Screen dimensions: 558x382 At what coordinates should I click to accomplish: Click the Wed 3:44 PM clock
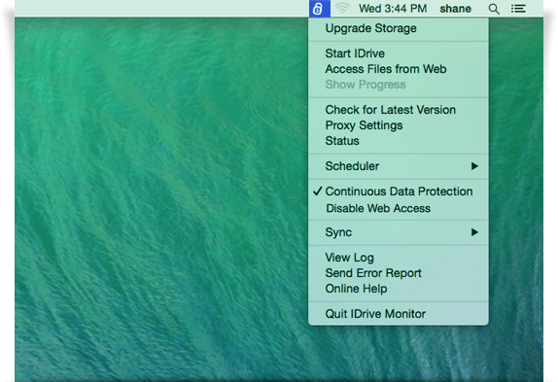(x=393, y=9)
